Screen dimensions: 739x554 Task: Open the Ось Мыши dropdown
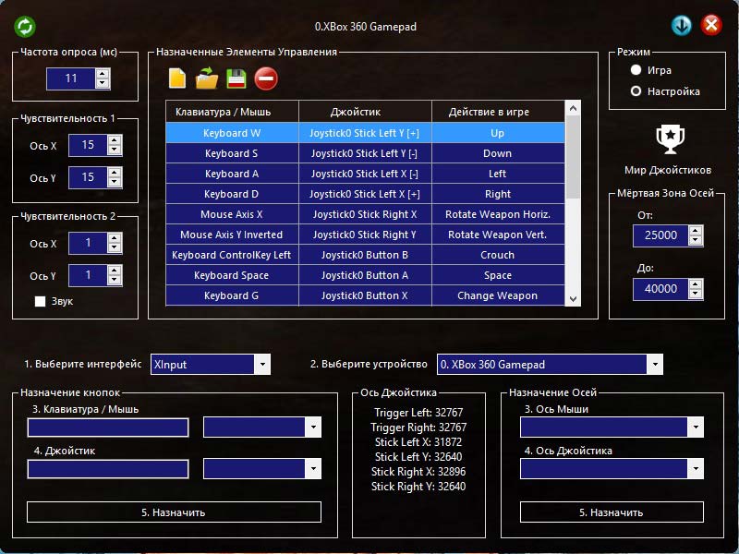(x=695, y=427)
